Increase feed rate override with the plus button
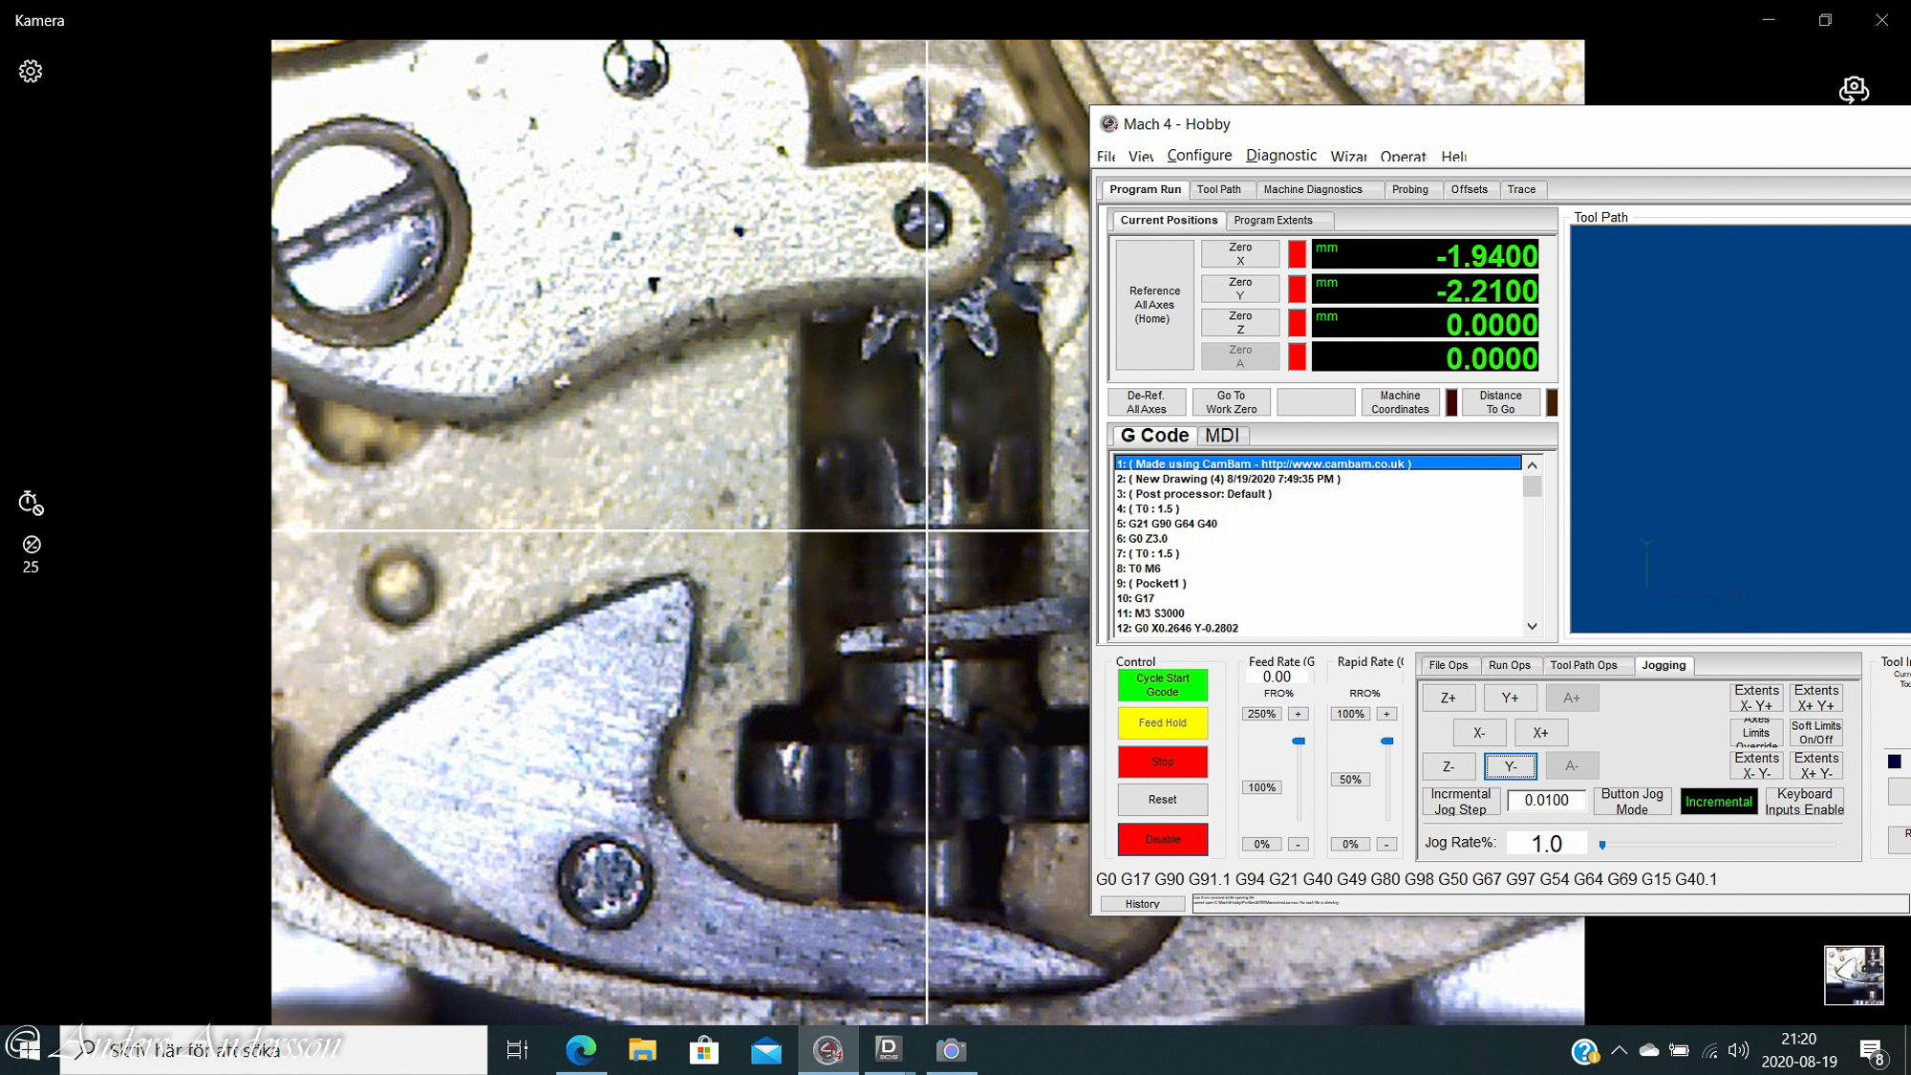 click(1299, 714)
